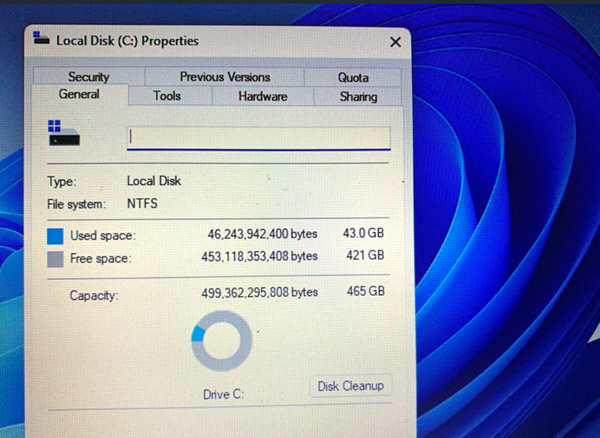Click the 'Type:' label

[x=62, y=182]
